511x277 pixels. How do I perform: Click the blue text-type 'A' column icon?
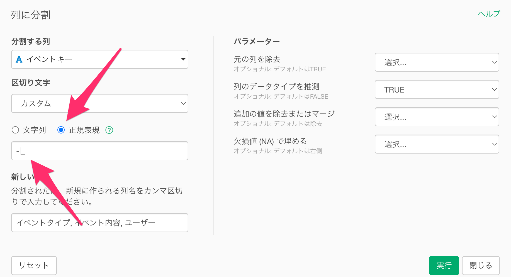tap(19, 59)
